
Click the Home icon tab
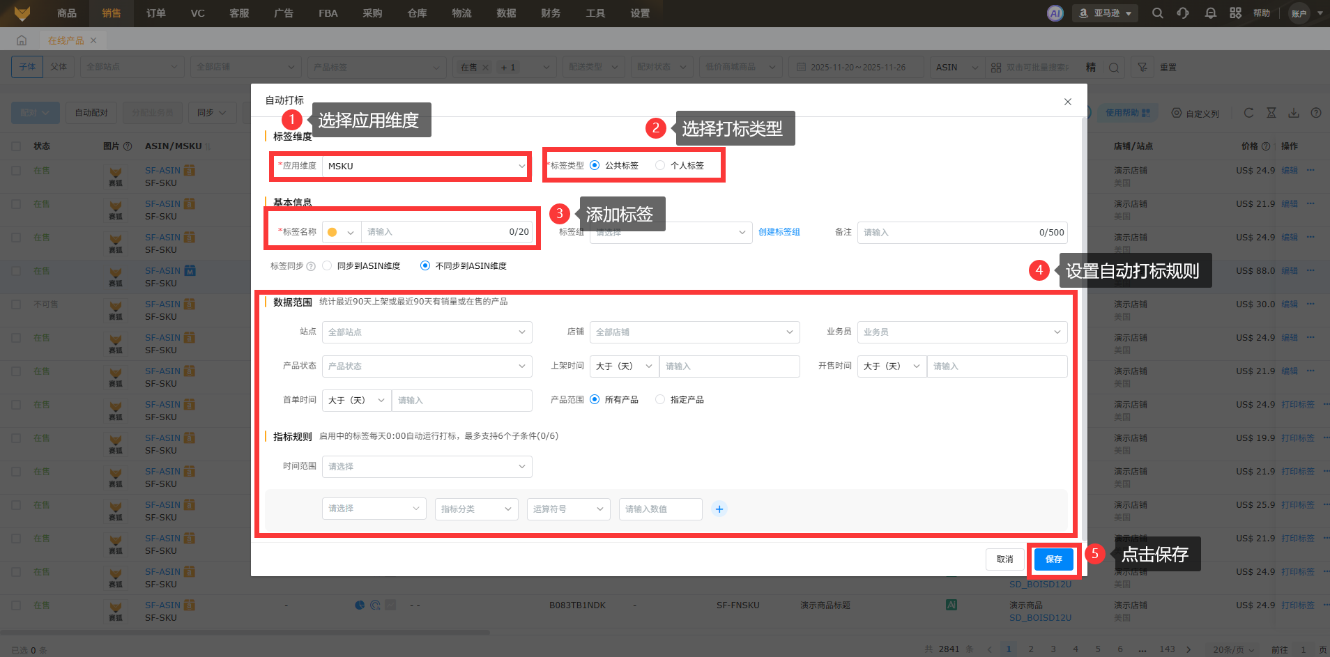[22, 40]
